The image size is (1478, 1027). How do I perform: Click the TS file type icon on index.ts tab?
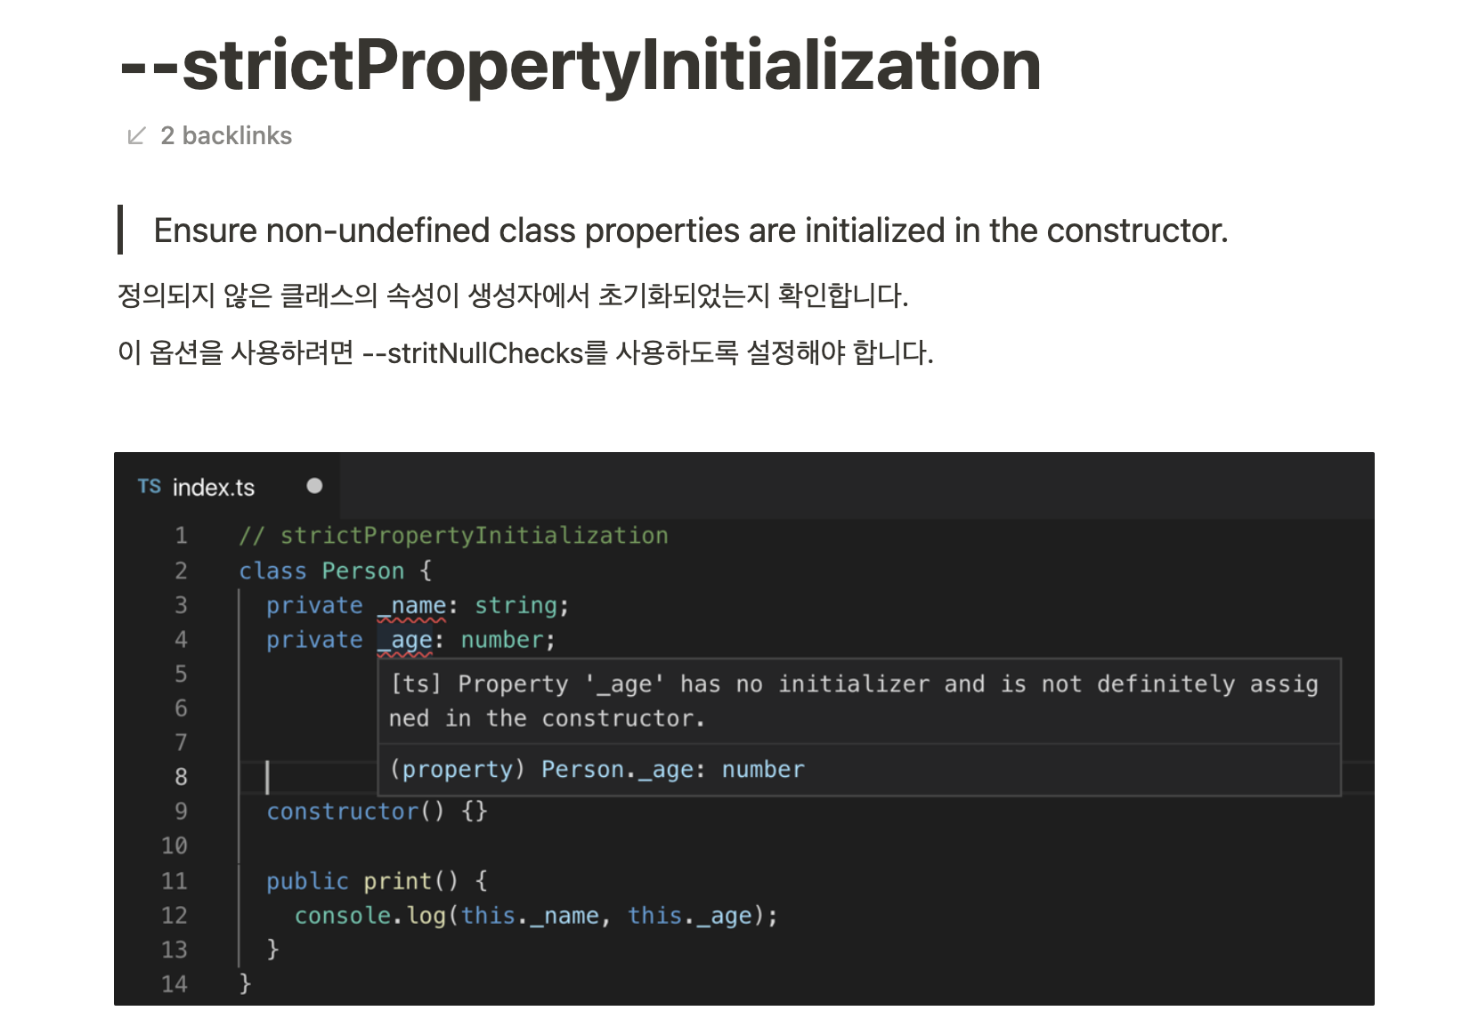(150, 487)
